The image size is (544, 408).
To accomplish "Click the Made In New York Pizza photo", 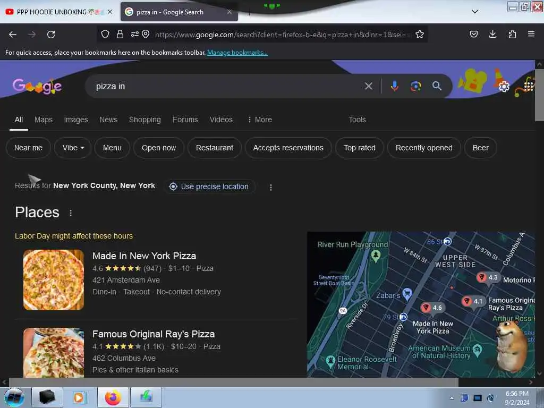I will pyautogui.click(x=54, y=279).
